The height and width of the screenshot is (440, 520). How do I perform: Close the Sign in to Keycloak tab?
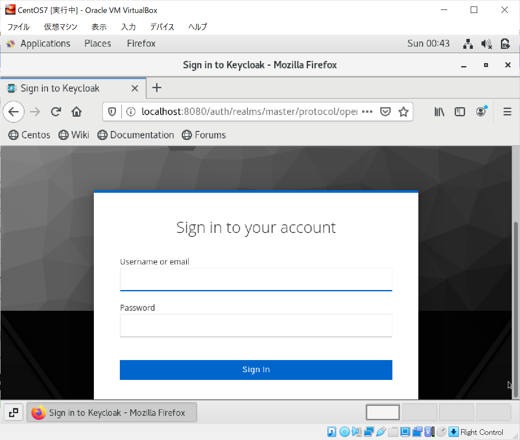(135, 88)
